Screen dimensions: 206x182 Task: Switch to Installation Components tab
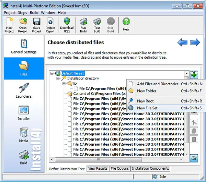coord(150,168)
